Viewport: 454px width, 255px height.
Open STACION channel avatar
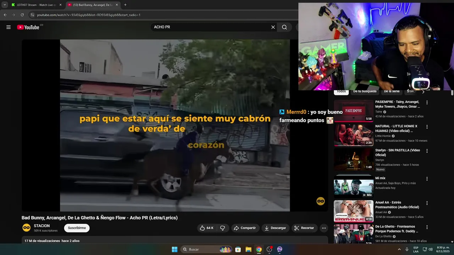(x=26, y=228)
